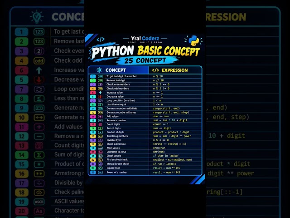The height and width of the screenshot is (218, 290).
Task: Click the 'n % 2 != 0' expression
Action: [161, 89]
